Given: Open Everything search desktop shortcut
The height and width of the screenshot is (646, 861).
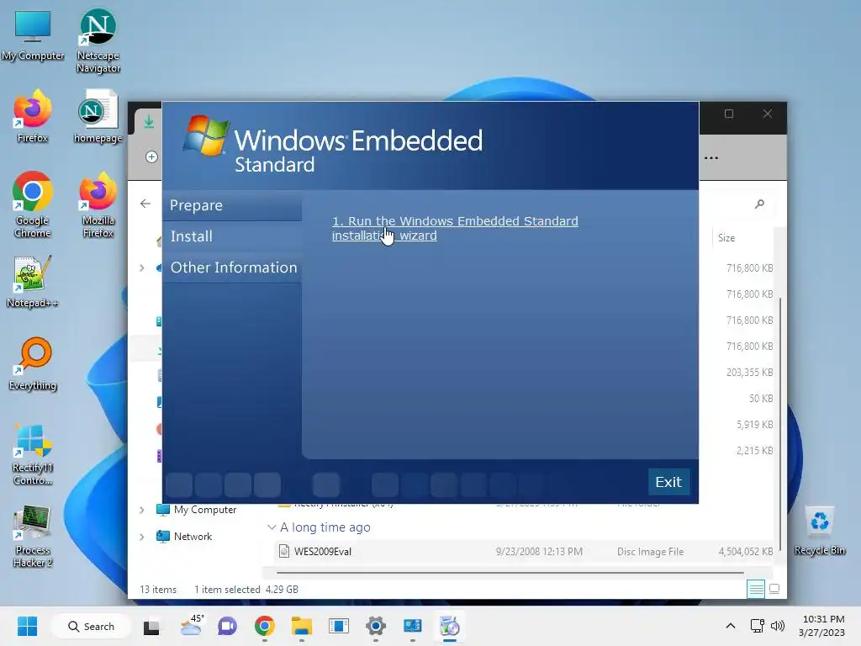Looking at the screenshot, I should coord(33,363).
